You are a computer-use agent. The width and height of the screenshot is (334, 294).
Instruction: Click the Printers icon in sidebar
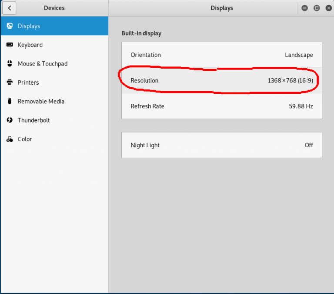tap(10, 83)
